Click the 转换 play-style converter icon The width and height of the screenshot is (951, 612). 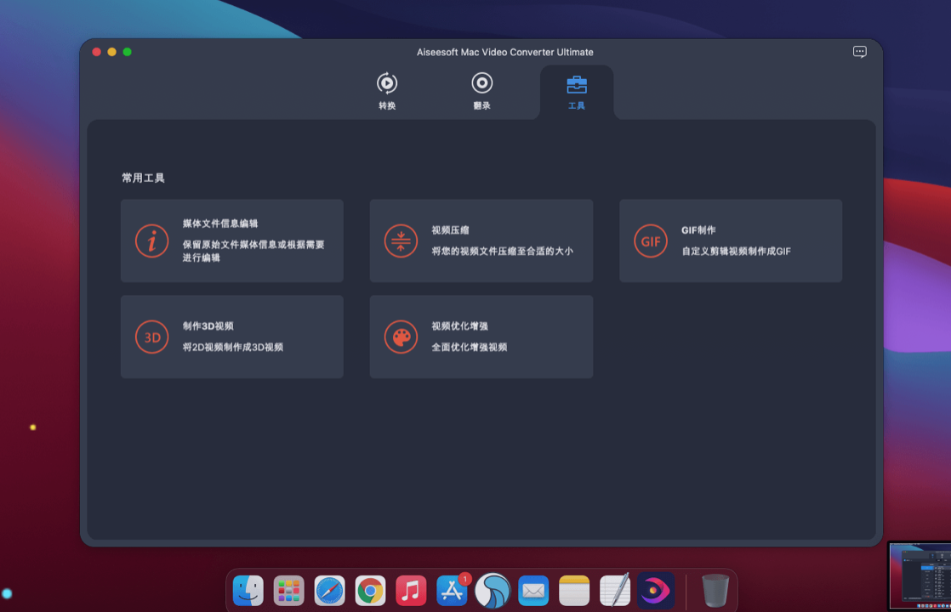tap(387, 83)
